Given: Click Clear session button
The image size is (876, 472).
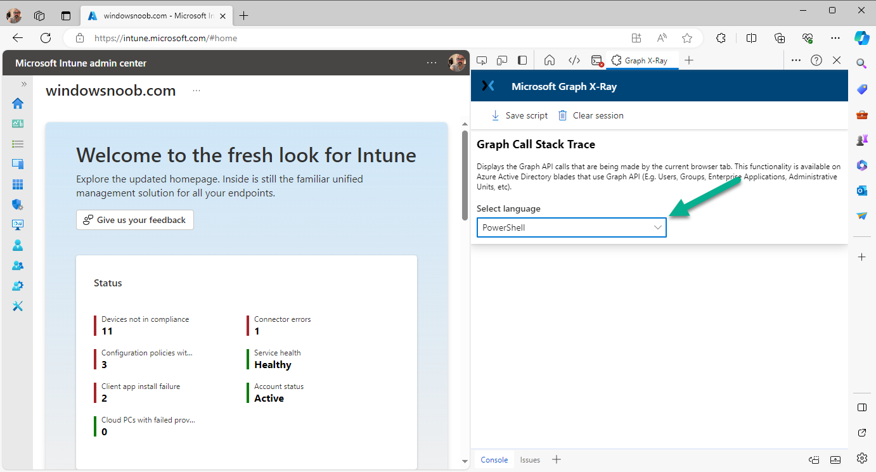Looking at the screenshot, I should coord(591,115).
